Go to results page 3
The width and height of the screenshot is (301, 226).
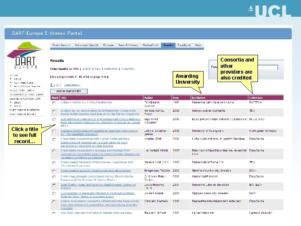click(x=57, y=85)
